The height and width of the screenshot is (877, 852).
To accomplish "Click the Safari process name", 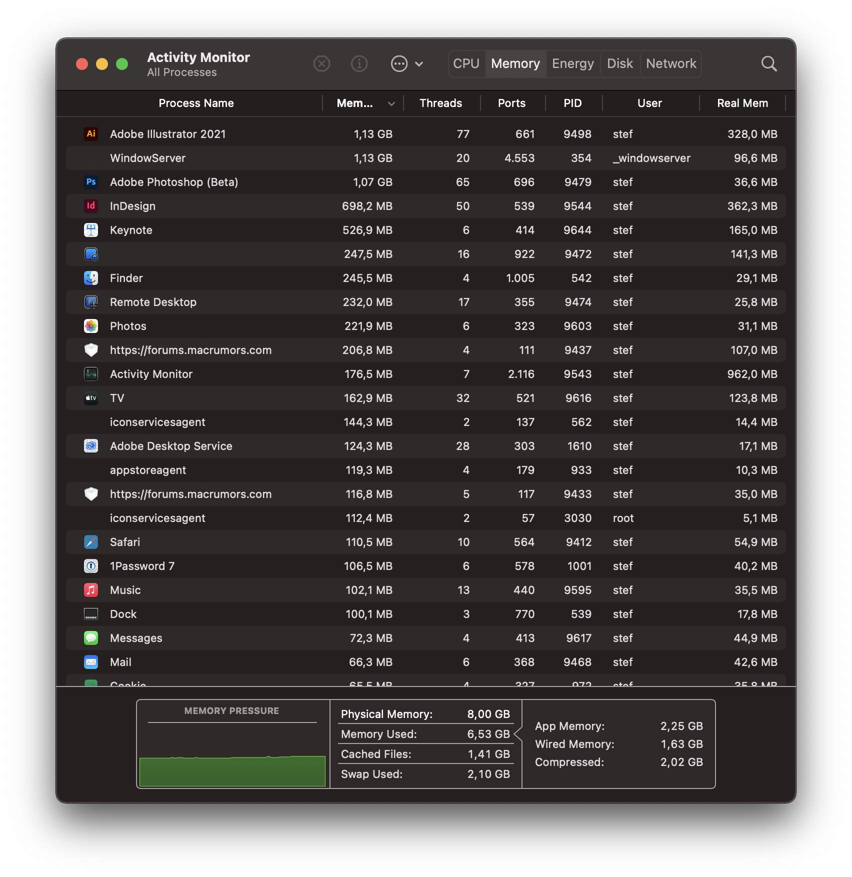I will click(125, 542).
